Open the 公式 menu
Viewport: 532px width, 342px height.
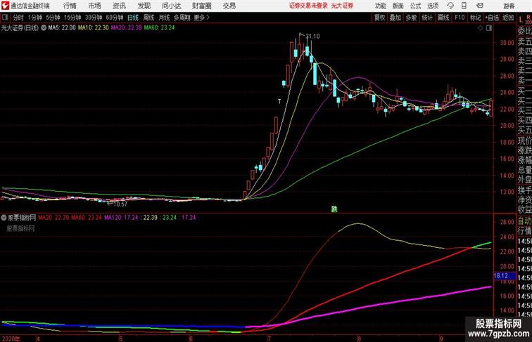pyautogui.click(x=415, y=6)
